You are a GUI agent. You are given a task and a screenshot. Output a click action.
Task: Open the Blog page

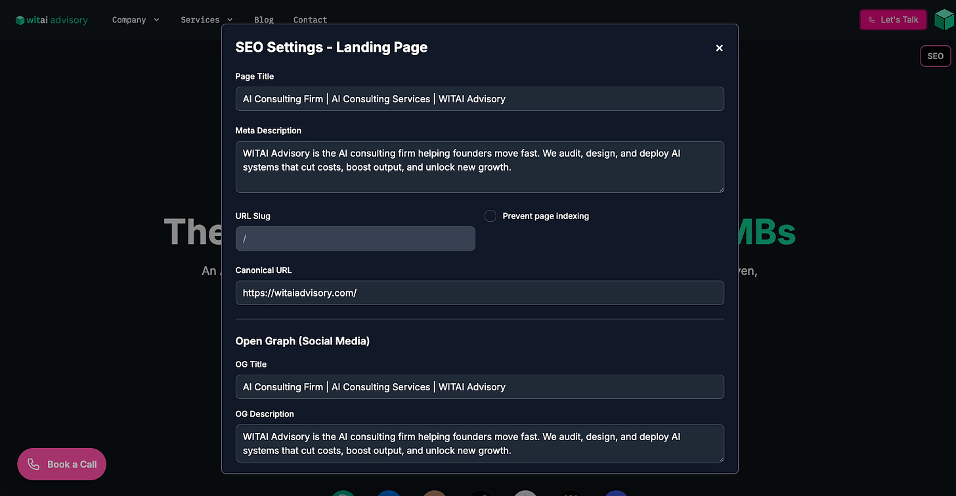pos(264,20)
